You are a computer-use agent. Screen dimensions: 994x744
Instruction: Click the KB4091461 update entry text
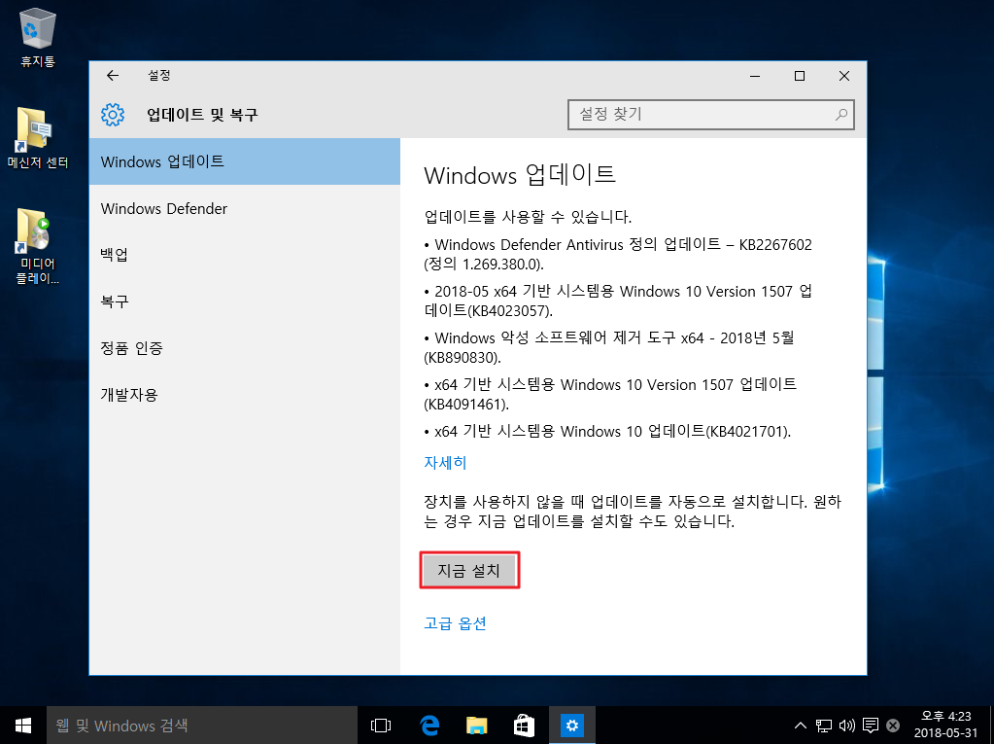pos(610,394)
